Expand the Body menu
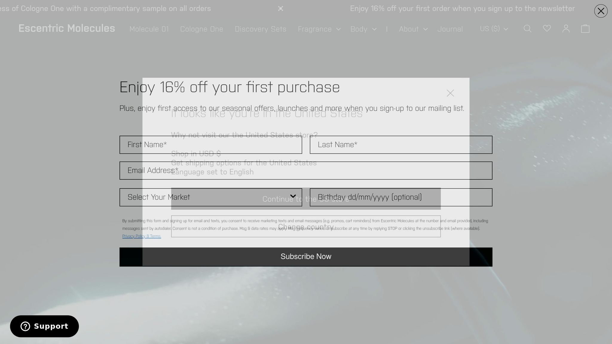612x344 pixels. (x=363, y=29)
